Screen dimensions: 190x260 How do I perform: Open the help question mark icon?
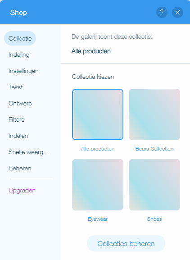point(162,12)
